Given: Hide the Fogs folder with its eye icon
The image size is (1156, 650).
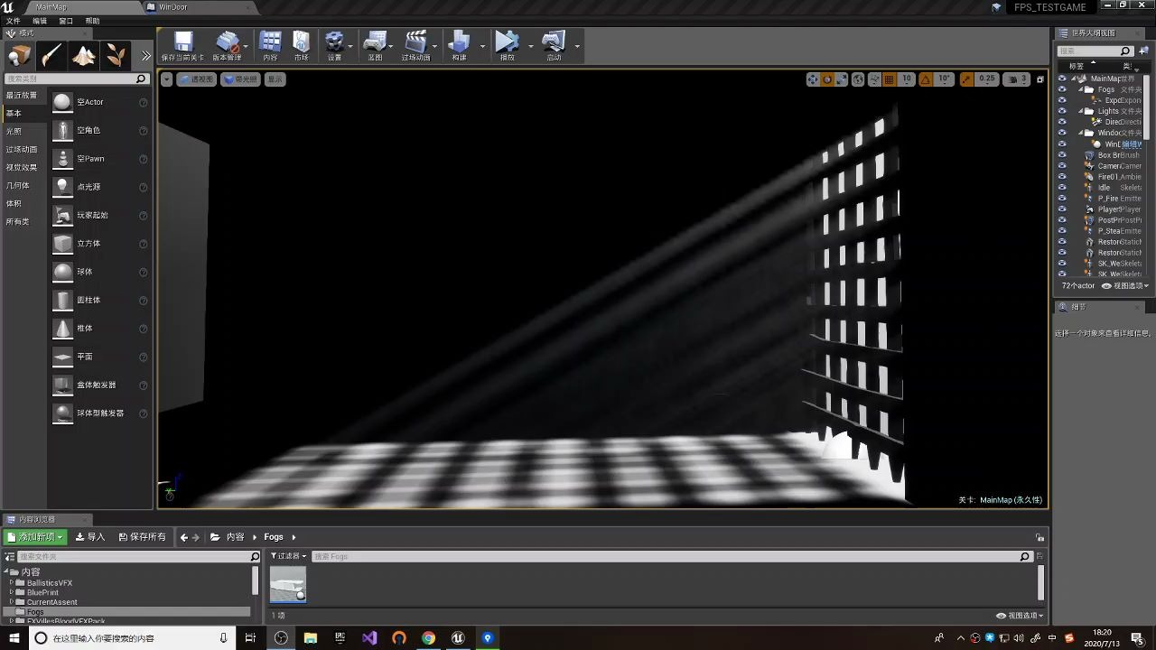Looking at the screenshot, I should coord(1061,89).
